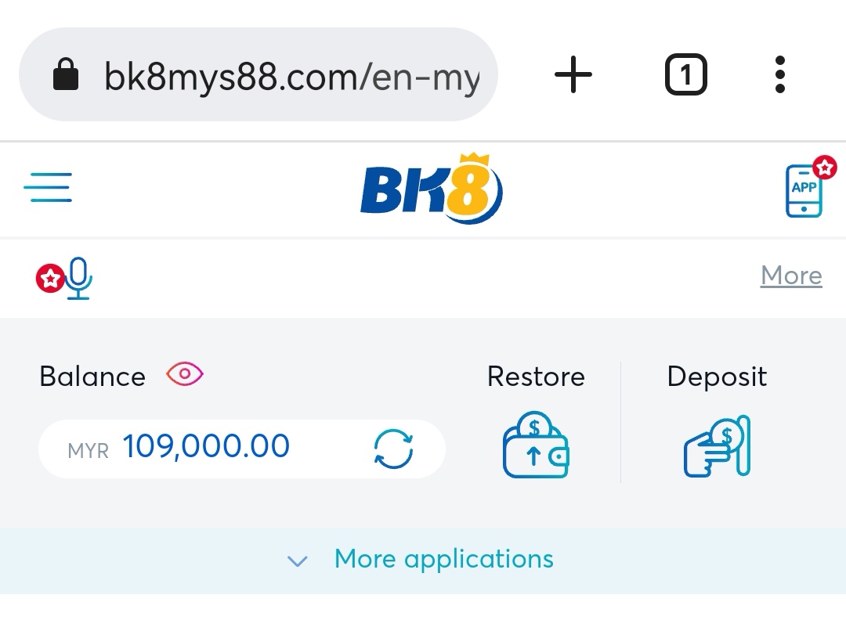Add a new browser tab
This screenshot has height=631, width=846.
pyautogui.click(x=573, y=74)
